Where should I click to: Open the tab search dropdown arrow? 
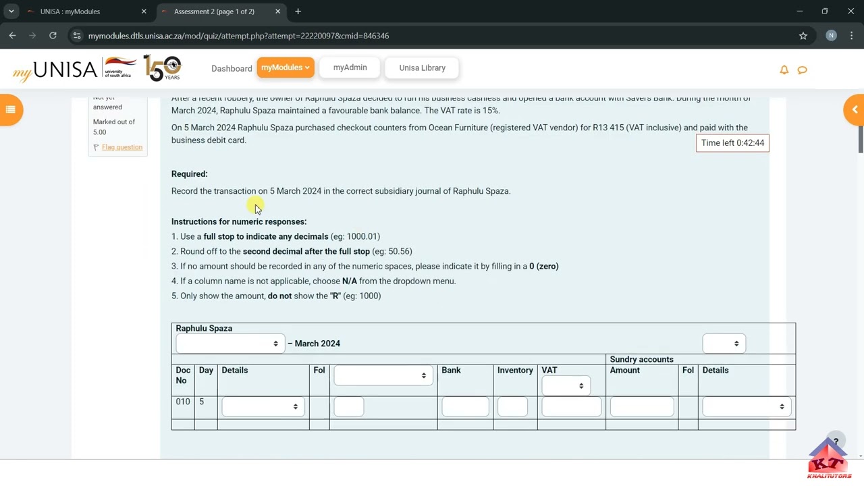tap(11, 11)
